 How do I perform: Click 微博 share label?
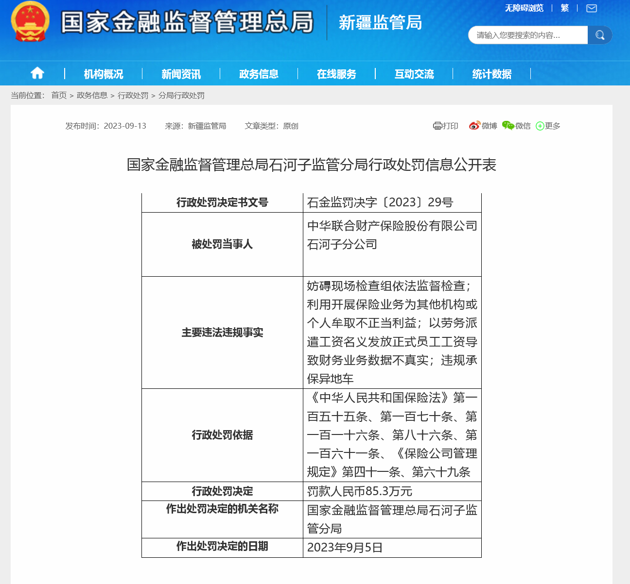[x=490, y=126]
